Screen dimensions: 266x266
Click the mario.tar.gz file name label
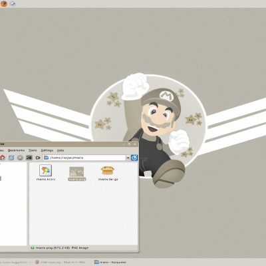108,179
